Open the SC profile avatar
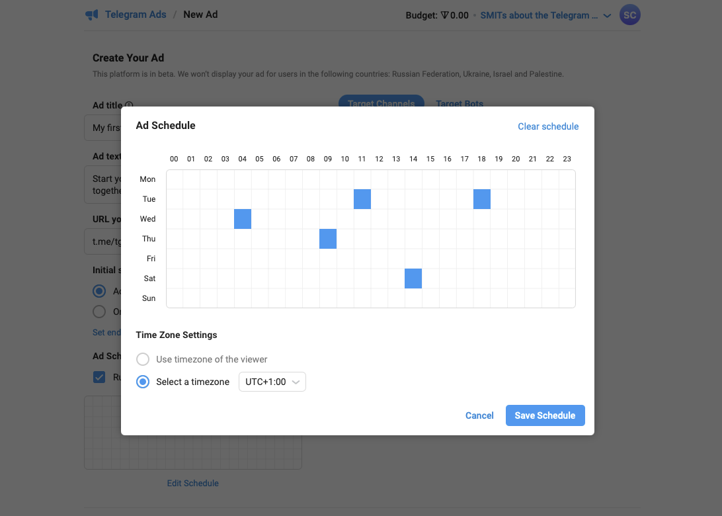 [629, 15]
